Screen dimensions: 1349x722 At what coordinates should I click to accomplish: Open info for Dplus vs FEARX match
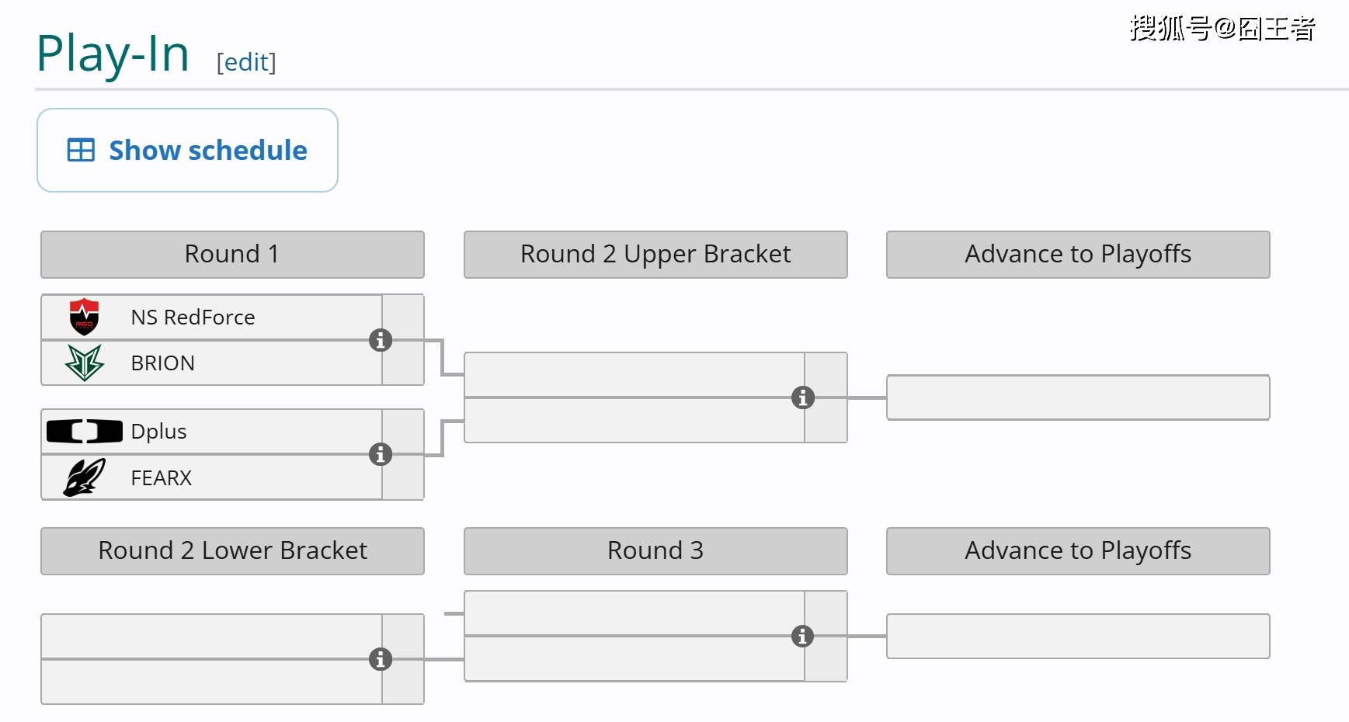pos(380,454)
